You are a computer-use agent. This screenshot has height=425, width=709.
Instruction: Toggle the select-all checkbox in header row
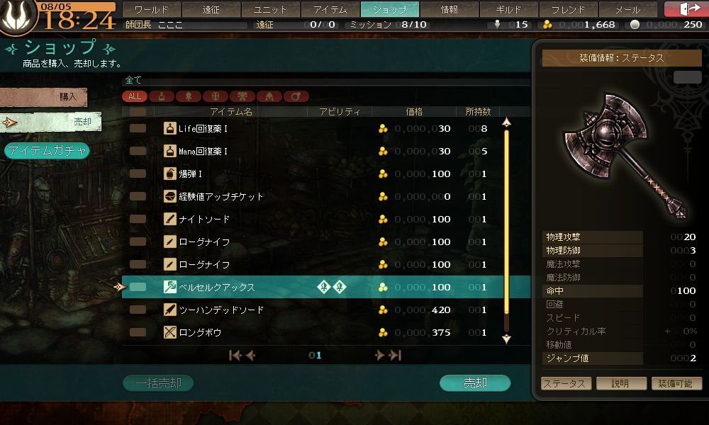[138, 111]
